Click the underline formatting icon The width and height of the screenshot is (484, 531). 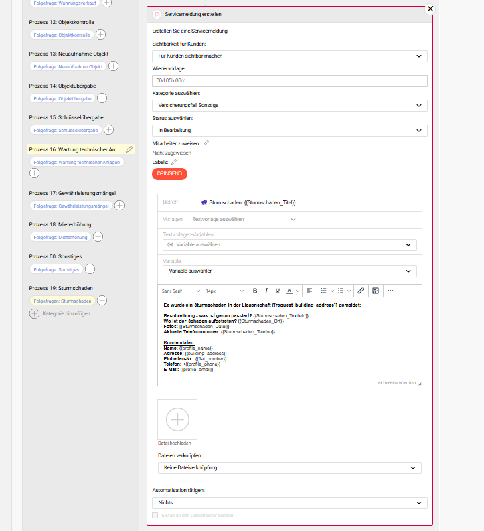coord(277,291)
